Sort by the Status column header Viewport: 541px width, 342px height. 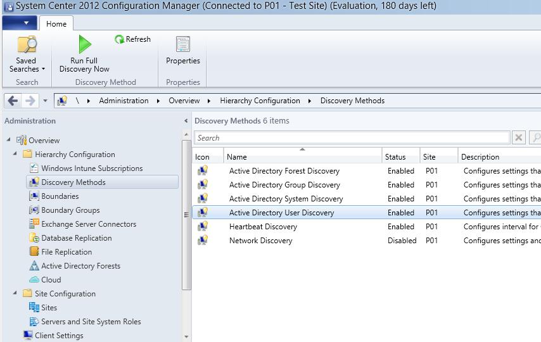(401, 156)
